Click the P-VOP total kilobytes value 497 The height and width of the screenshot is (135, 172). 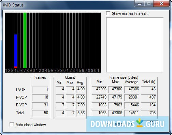tap(148, 97)
